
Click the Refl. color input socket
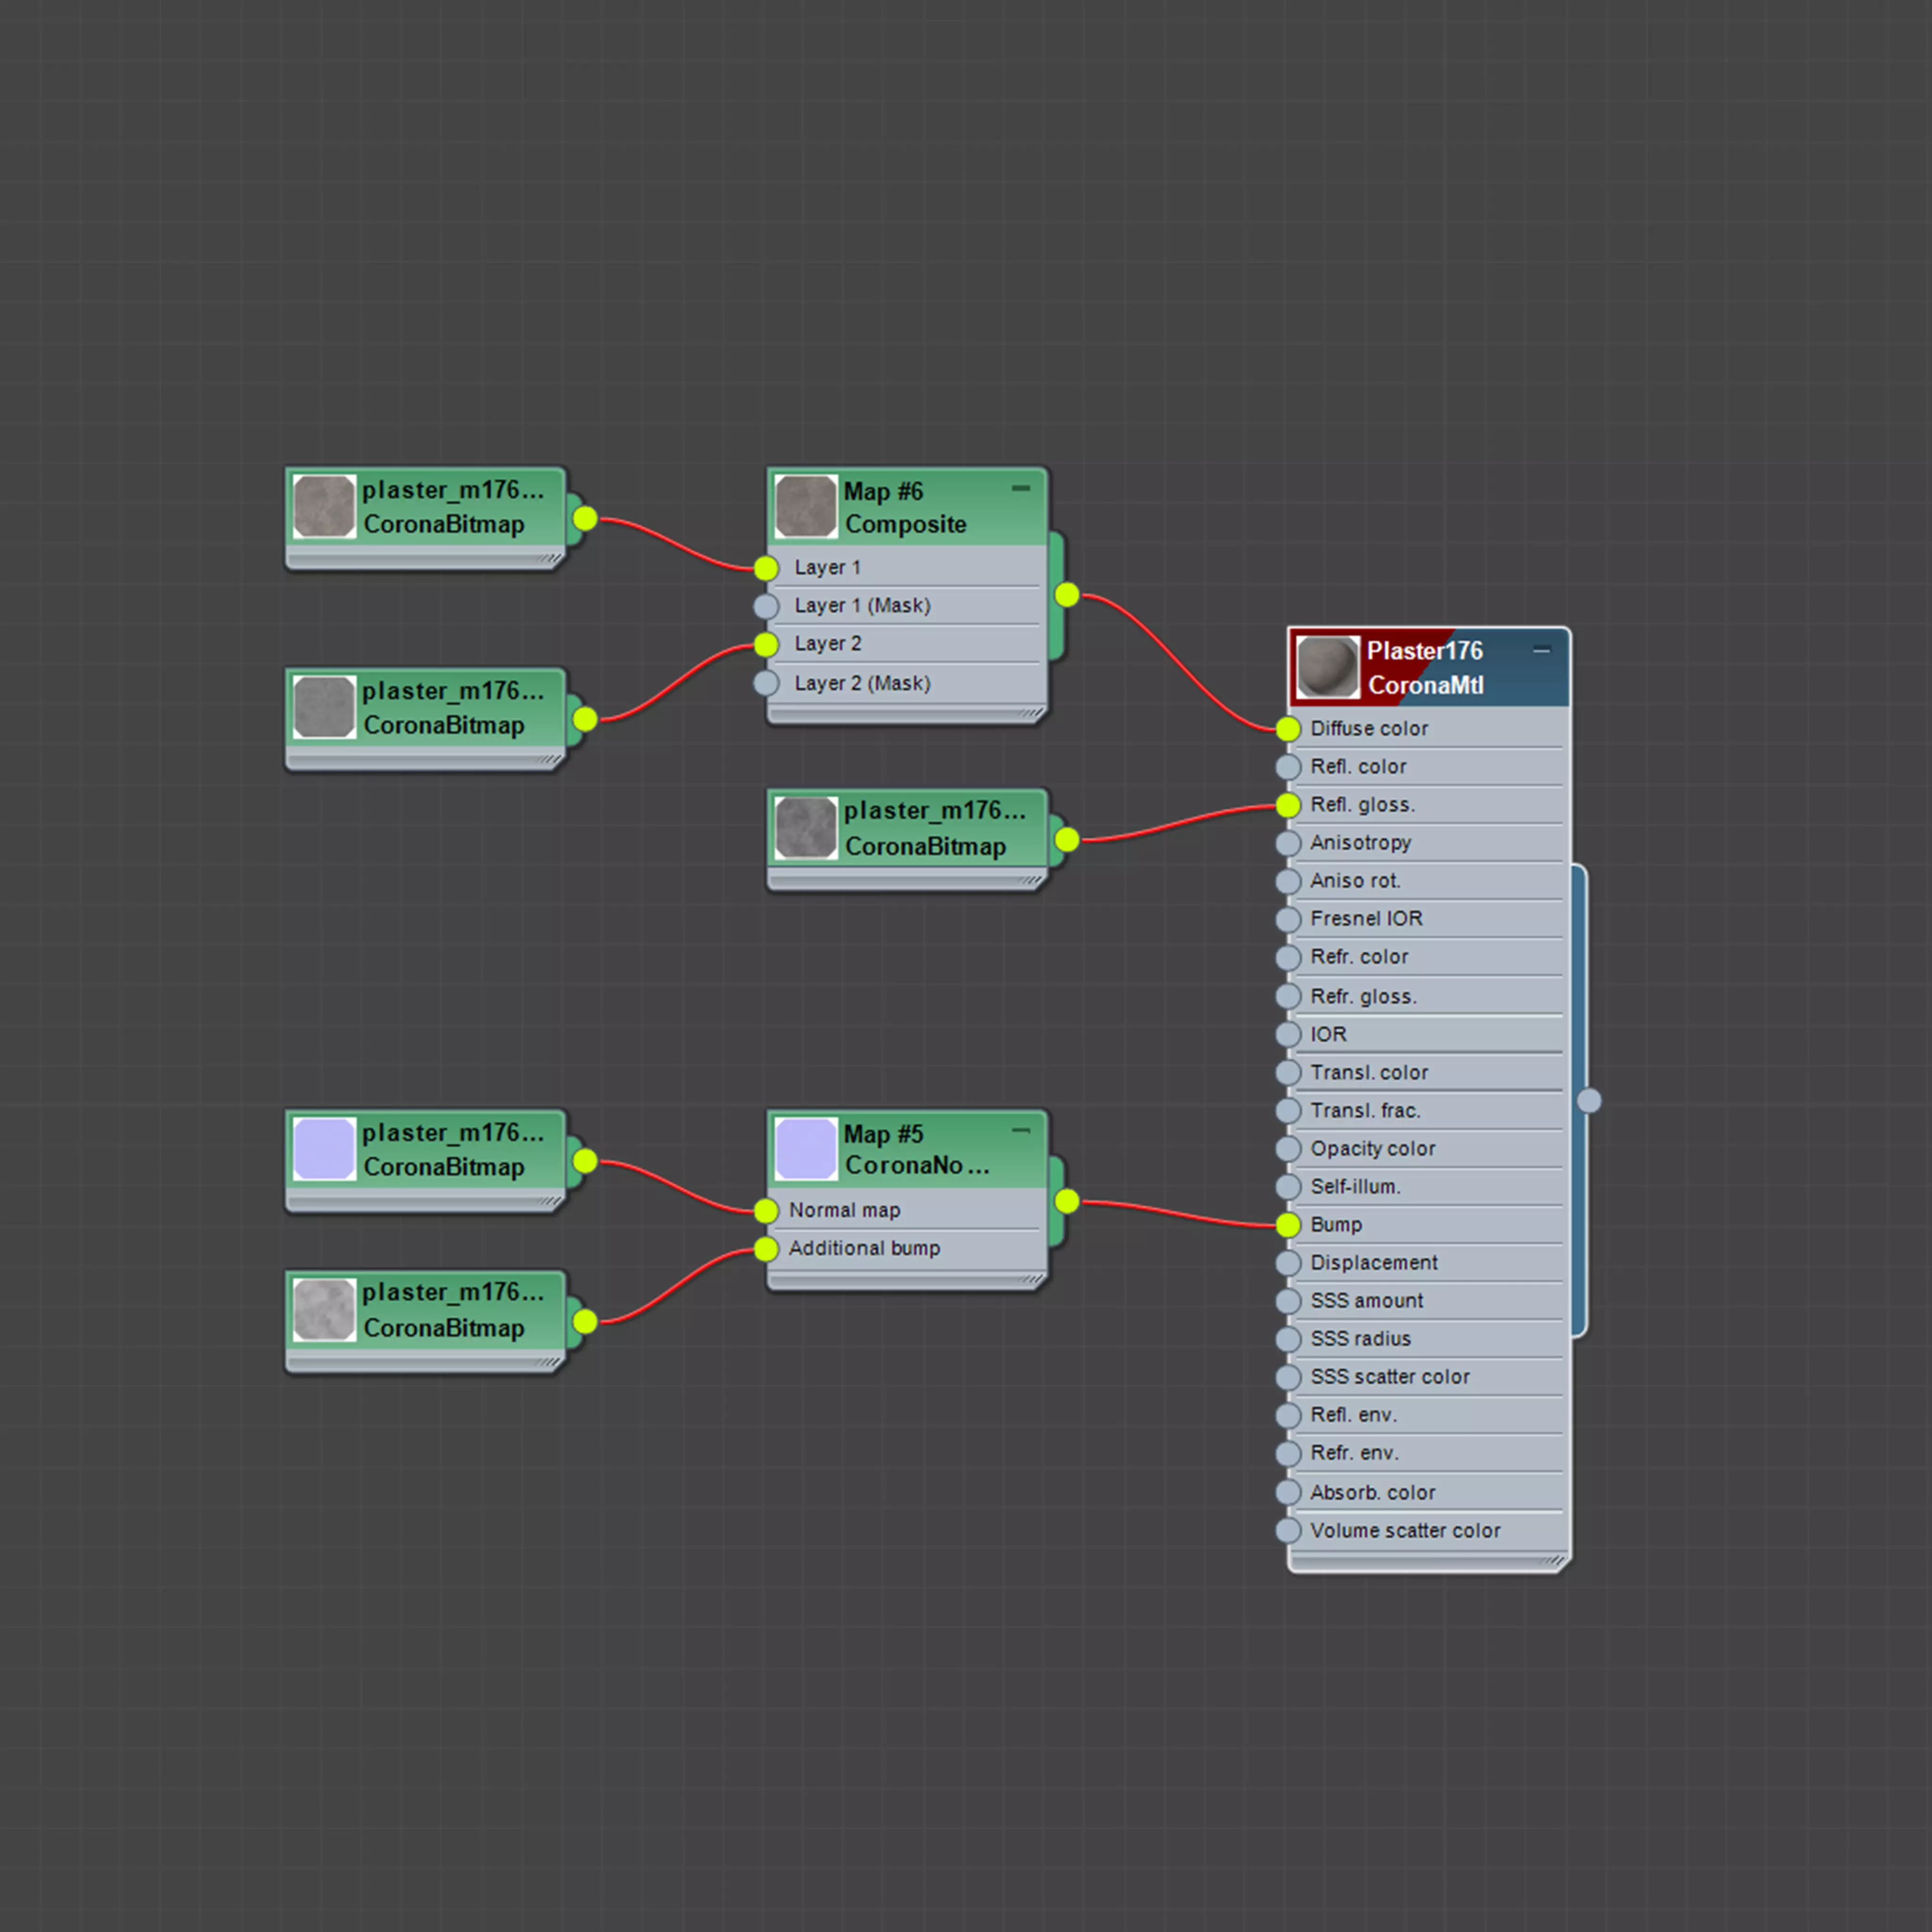(x=1288, y=767)
